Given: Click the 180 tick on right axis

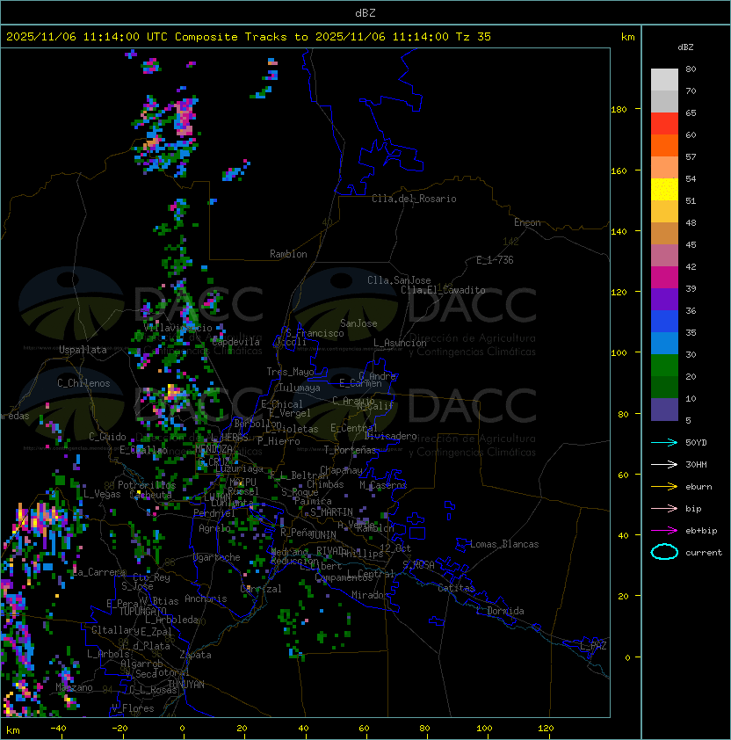Looking at the screenshot, I should [x=619, y=110].
